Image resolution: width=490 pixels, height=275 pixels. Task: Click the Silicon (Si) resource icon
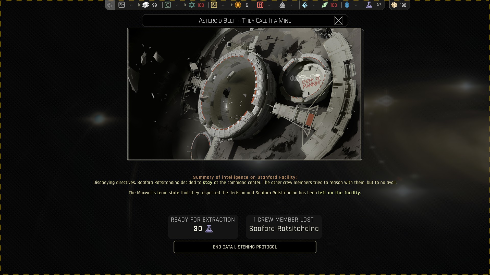214,5
